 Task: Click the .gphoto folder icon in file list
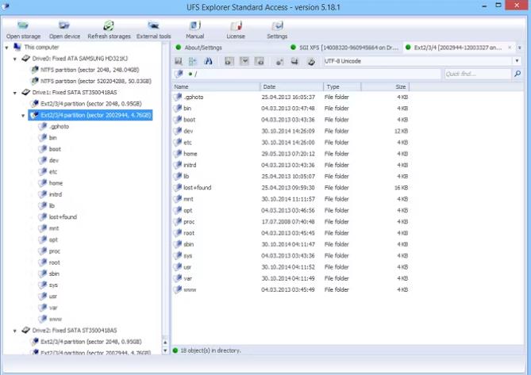point(178,97)
